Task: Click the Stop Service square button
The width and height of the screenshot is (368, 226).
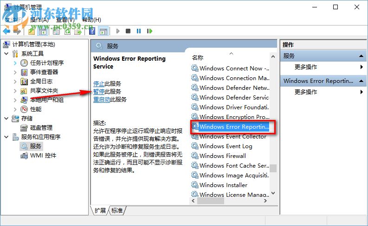Action: [x=128, y=31]
